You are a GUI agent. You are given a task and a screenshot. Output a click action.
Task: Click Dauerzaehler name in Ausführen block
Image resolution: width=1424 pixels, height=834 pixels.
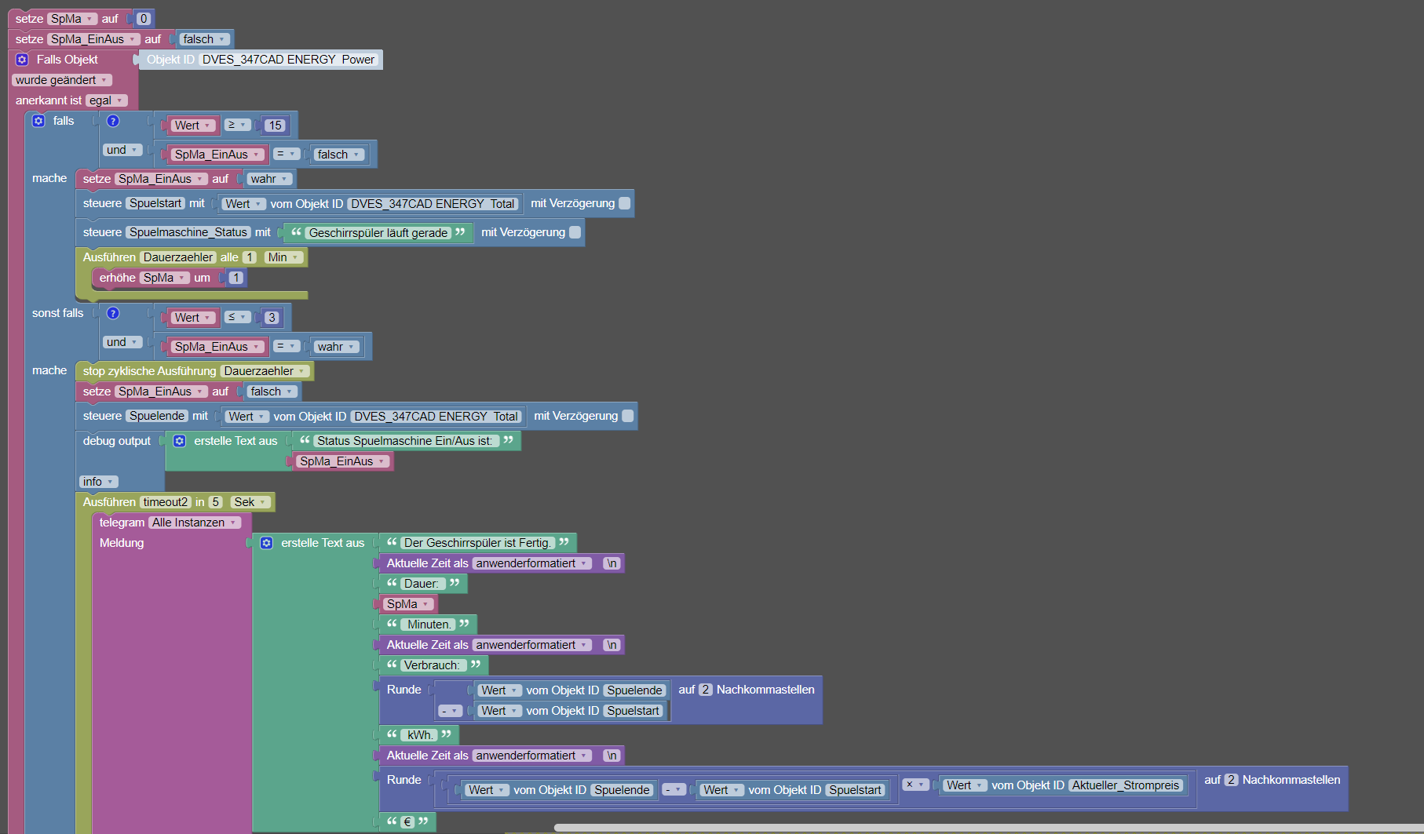(x=178, y=257)
